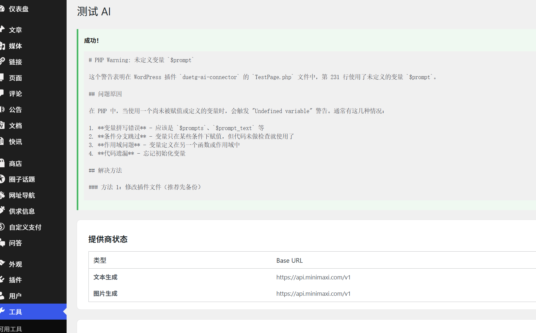Click the 媒体 media icon
The width and height of the screenshot is (536, 333).
pos(2,46)
